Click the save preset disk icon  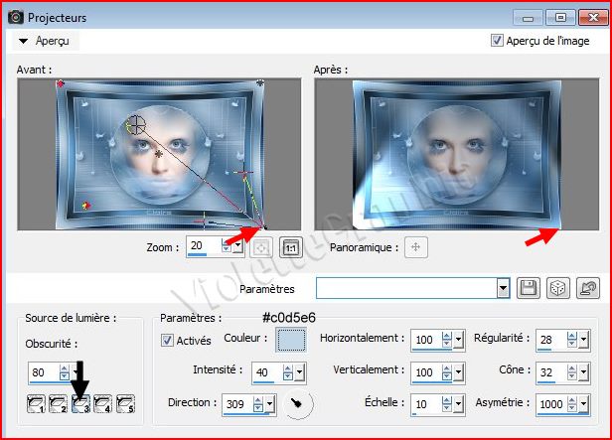point(530,288)
